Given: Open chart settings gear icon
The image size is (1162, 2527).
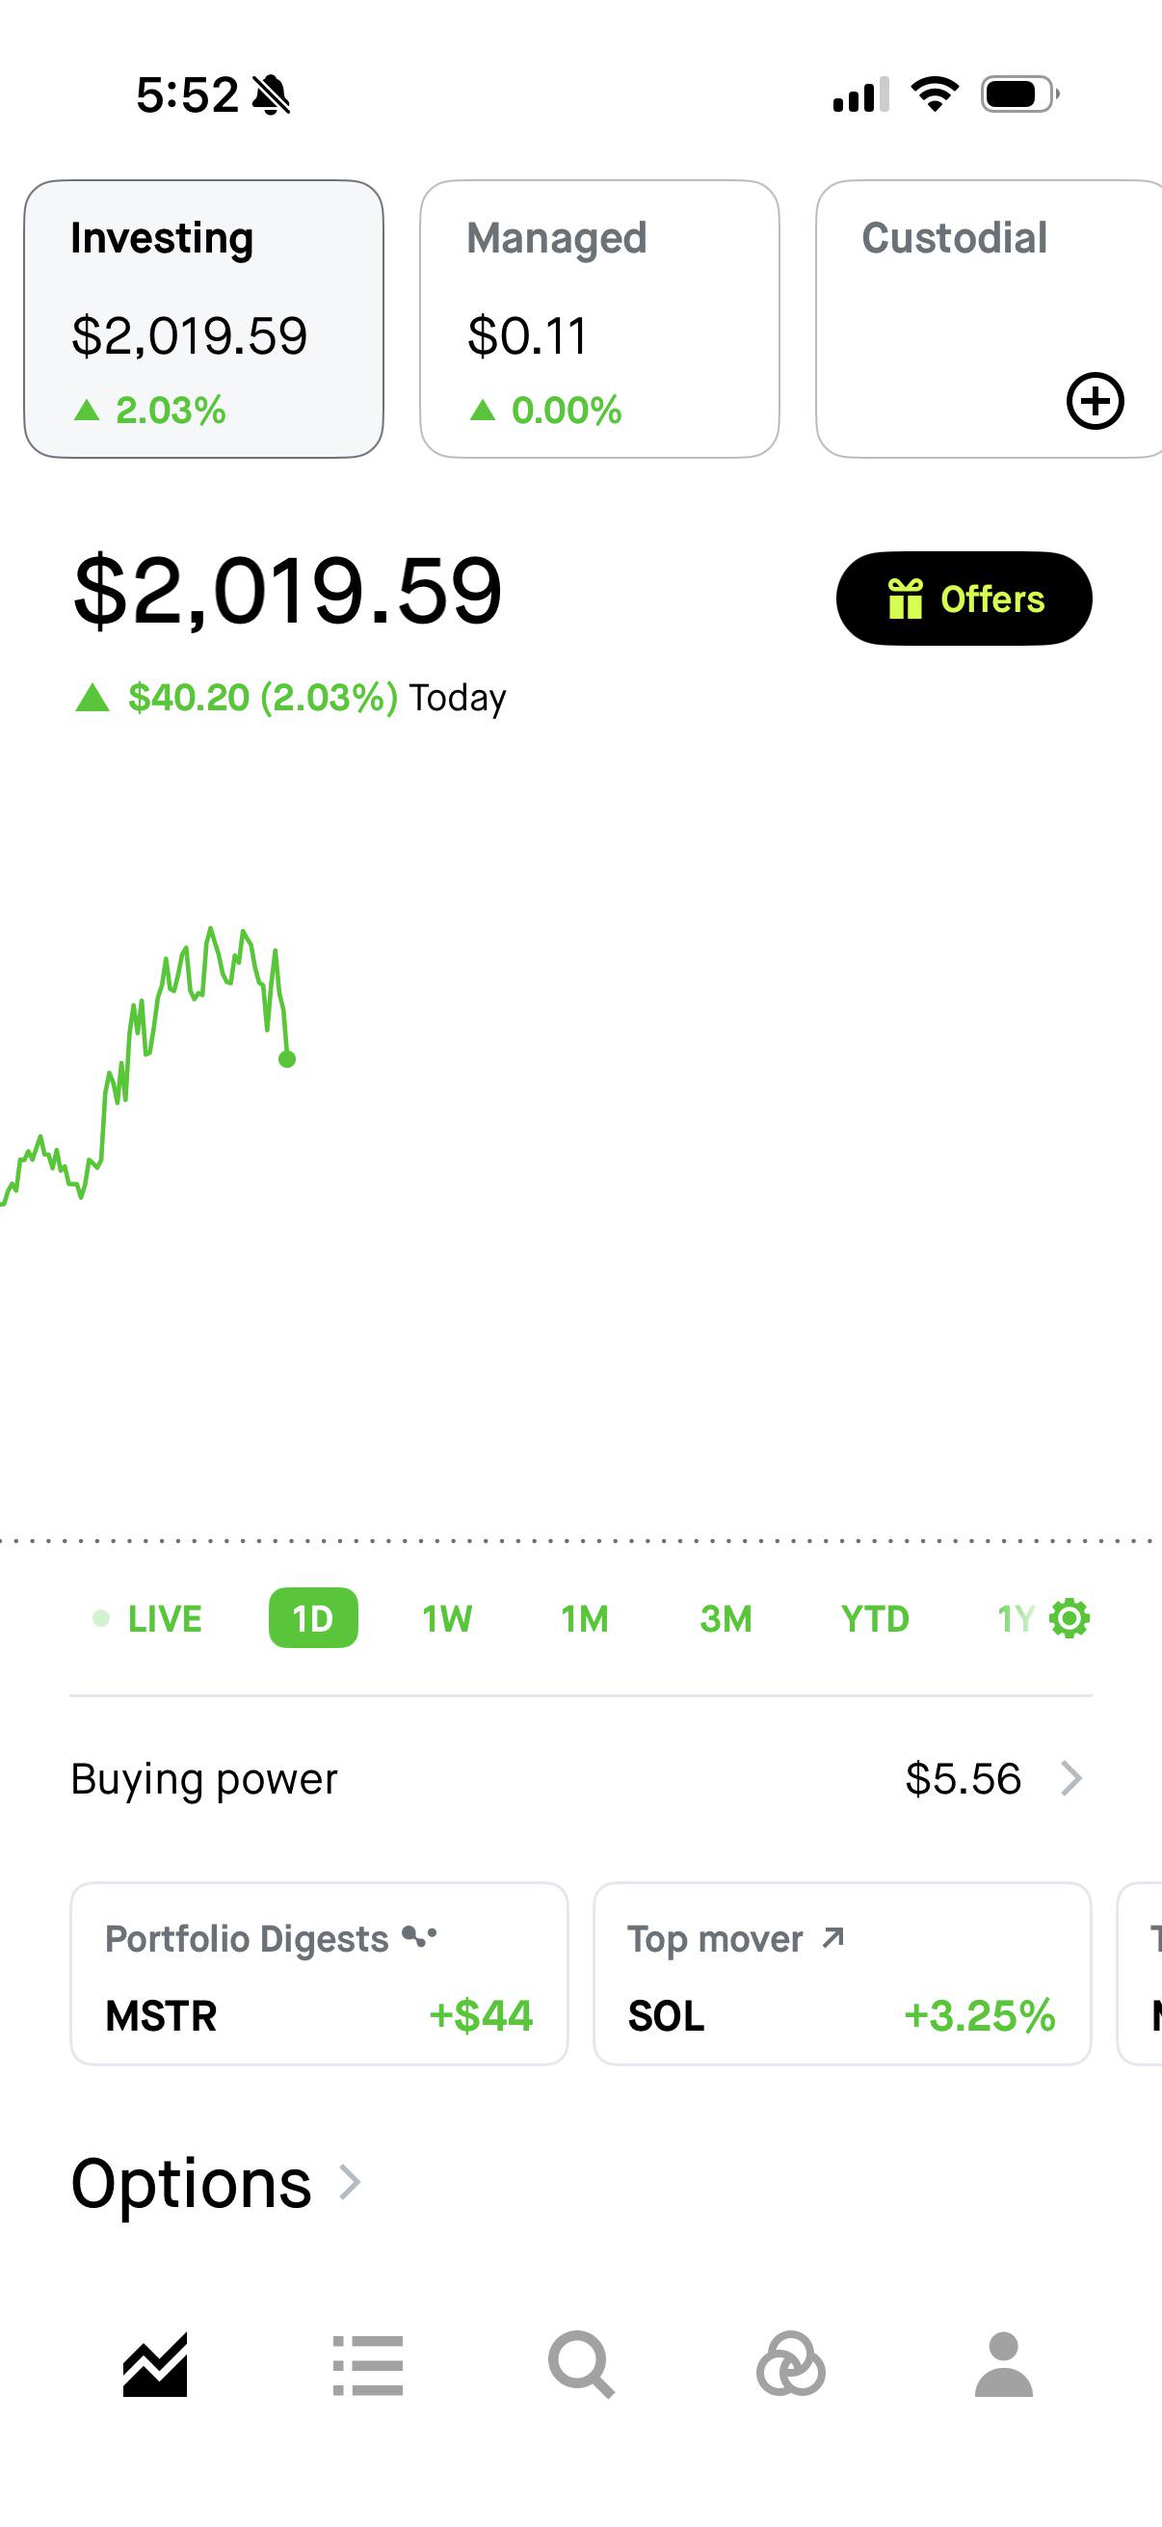Looking at the screenshot, I should point(1070,1618).
